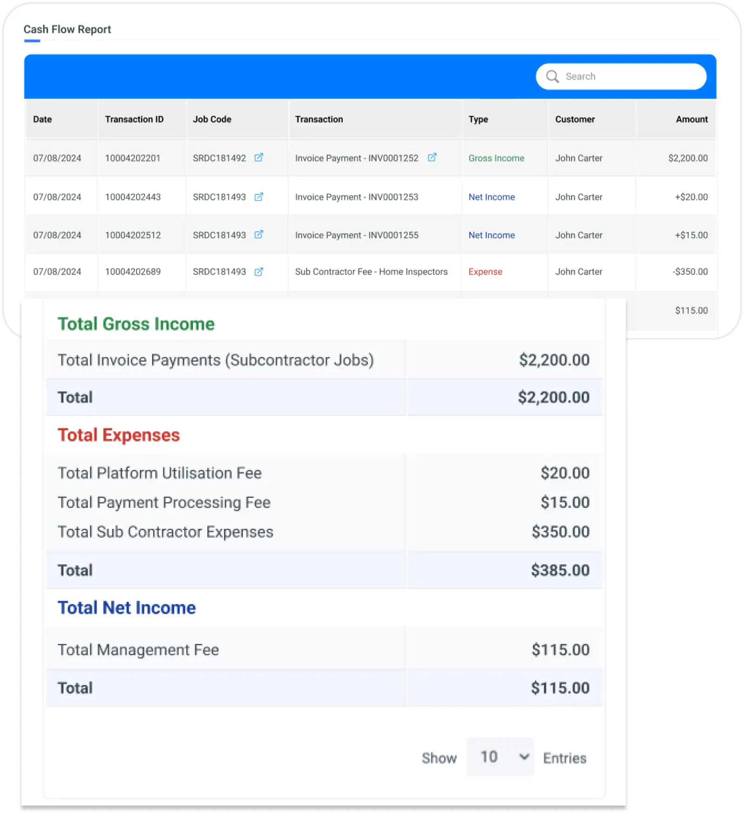The image size is (744, 813).
Task: Click John Carter in the Gross Income row
Action: click(x=579, y=158)
